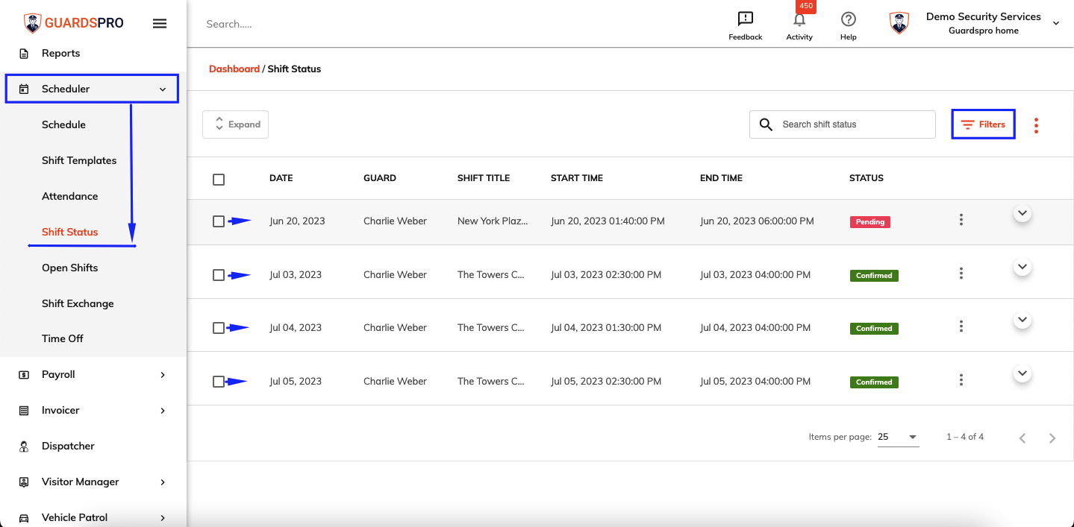Image resolution: width=1074 pixels, height=527 pixels.
Task: Open the Schedule menu item
Action: (63, 124)
